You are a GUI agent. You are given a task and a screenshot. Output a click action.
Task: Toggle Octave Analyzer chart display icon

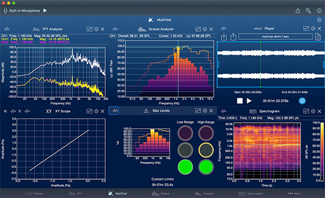(x=198, y=29)
